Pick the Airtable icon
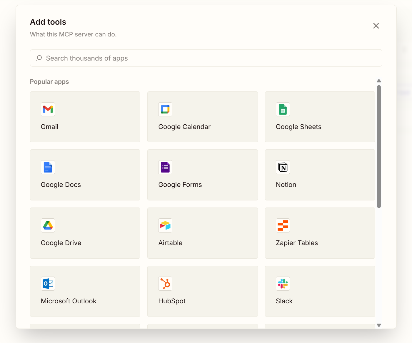Screen dimensions: 412x343 (x=165, y=225)
